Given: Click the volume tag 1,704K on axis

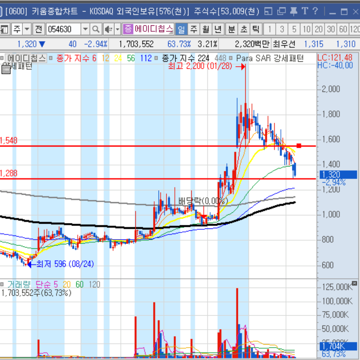Looking at the screenshot, I should click(338, 346).
